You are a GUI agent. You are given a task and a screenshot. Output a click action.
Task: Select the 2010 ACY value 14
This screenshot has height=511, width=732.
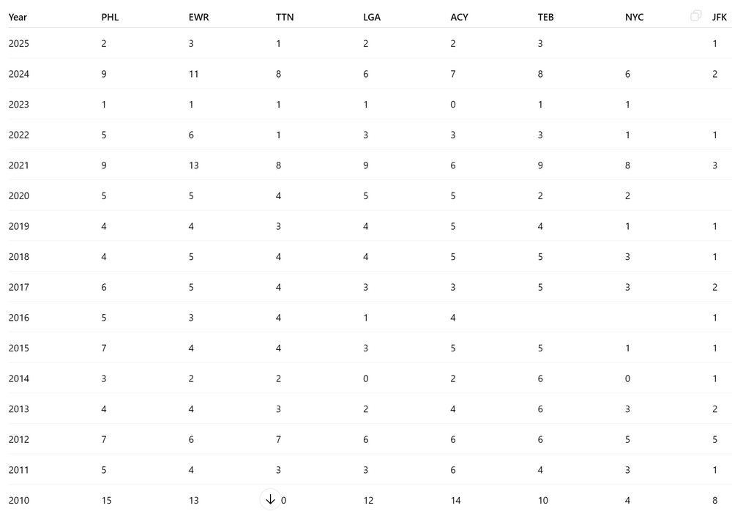(x=455, y=500)
